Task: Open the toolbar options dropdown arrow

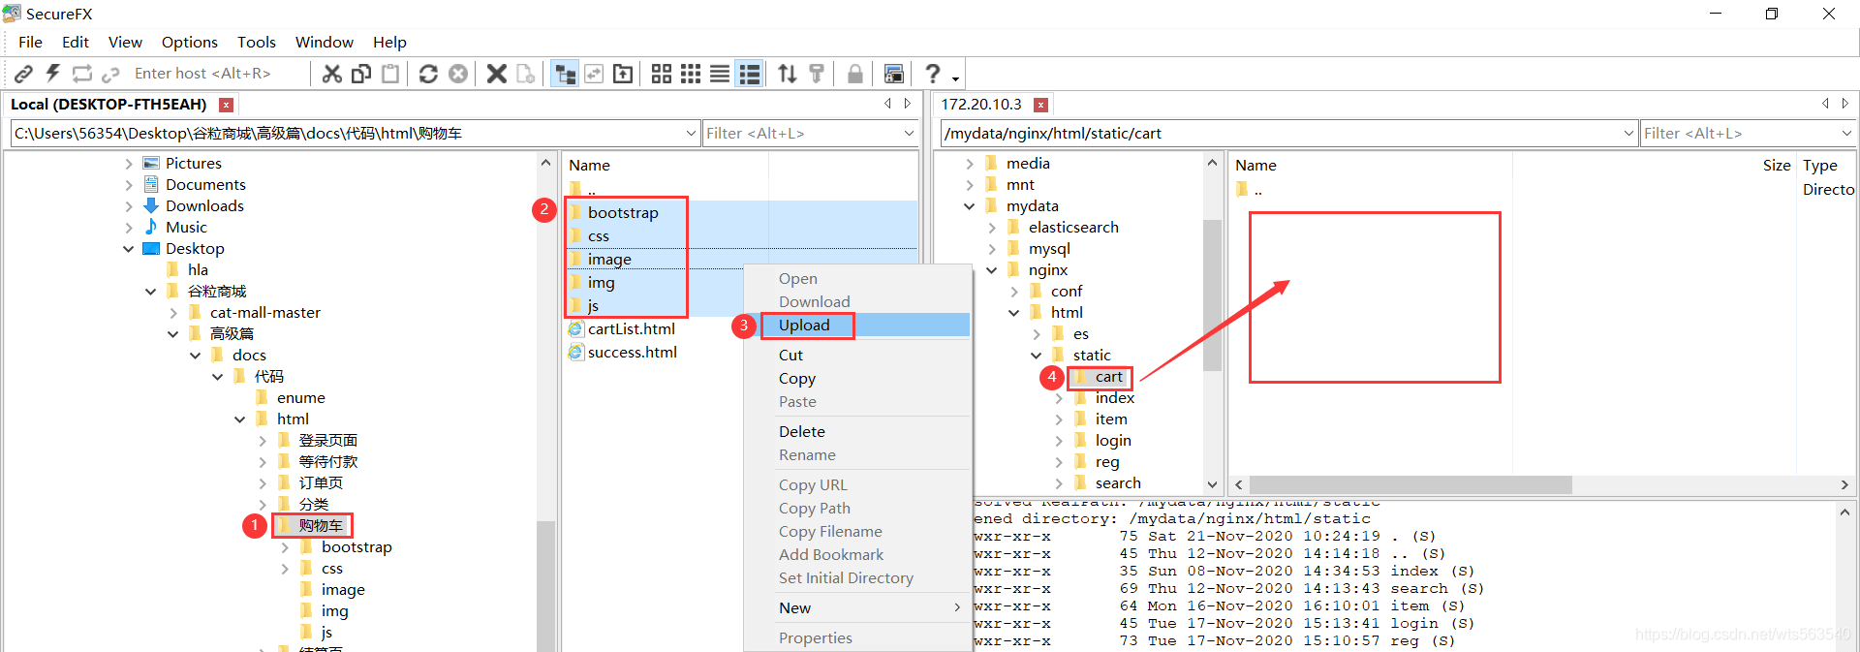Action: pos(956,78)
